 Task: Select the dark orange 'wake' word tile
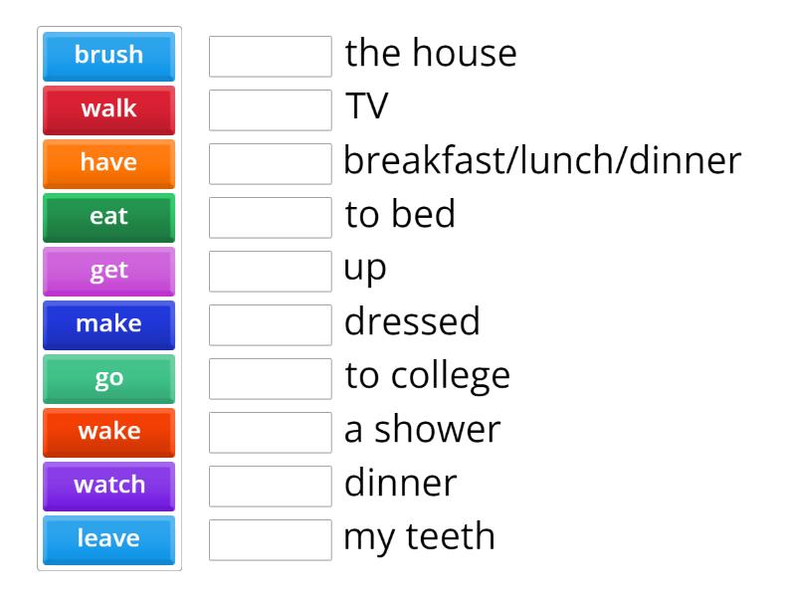tap(108, 432)
